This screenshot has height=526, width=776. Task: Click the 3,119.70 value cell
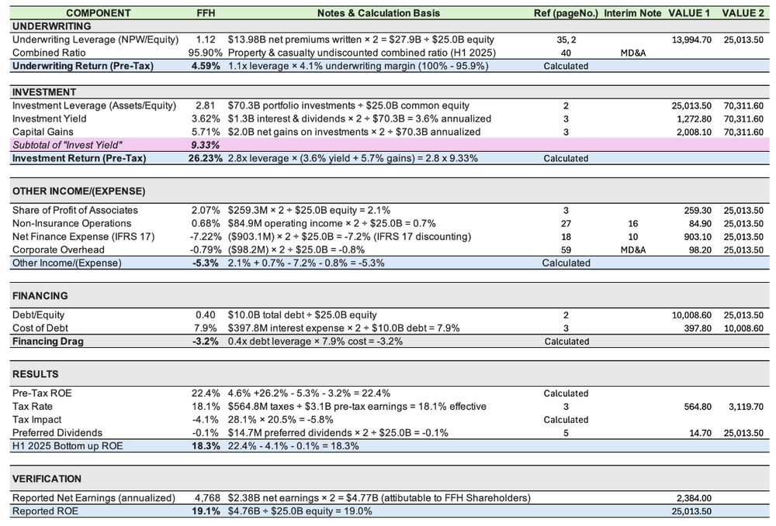point(746,407)
